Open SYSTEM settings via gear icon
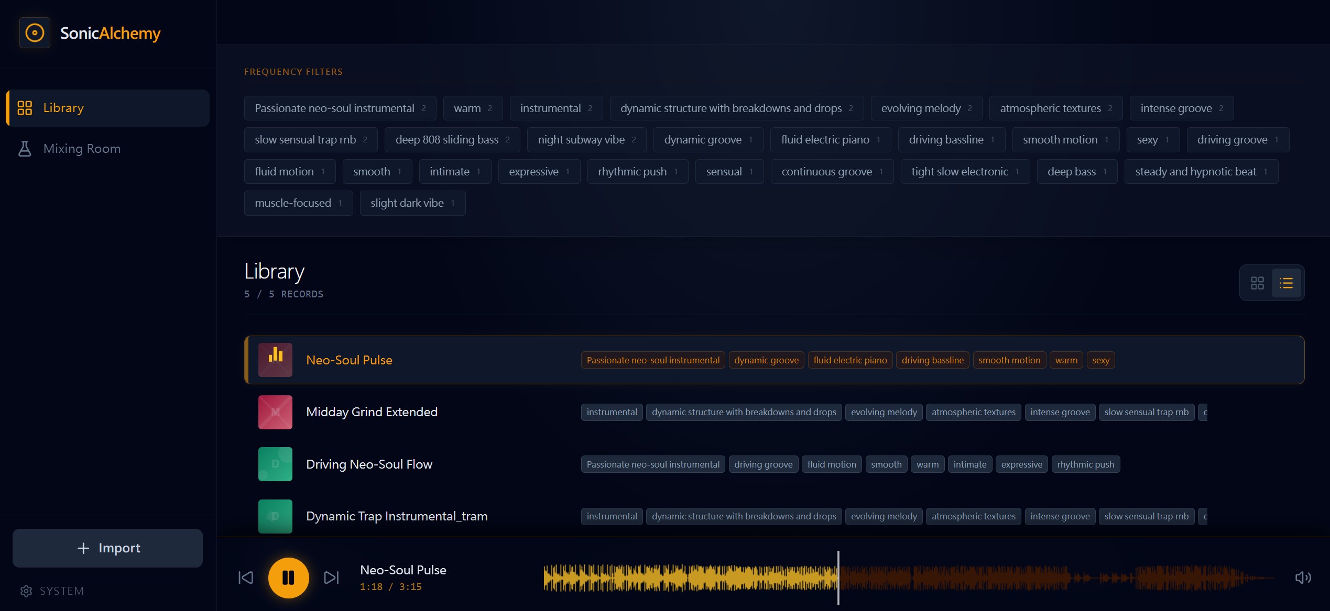Viewport: 1330px width, 611px height. [x=26, y=591]
